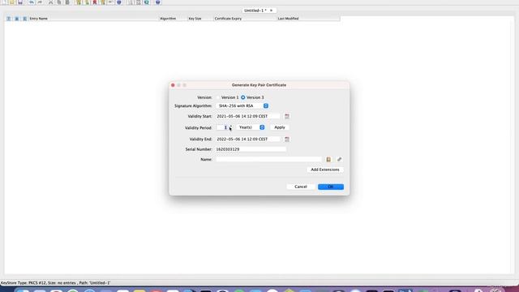
Task: Click the Validity End date field
Action: click(248, 139)
